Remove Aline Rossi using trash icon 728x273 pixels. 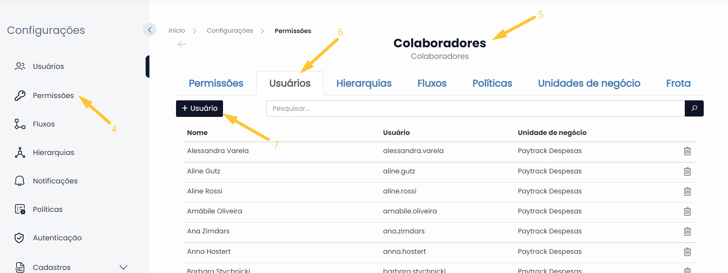click(687, 191)
